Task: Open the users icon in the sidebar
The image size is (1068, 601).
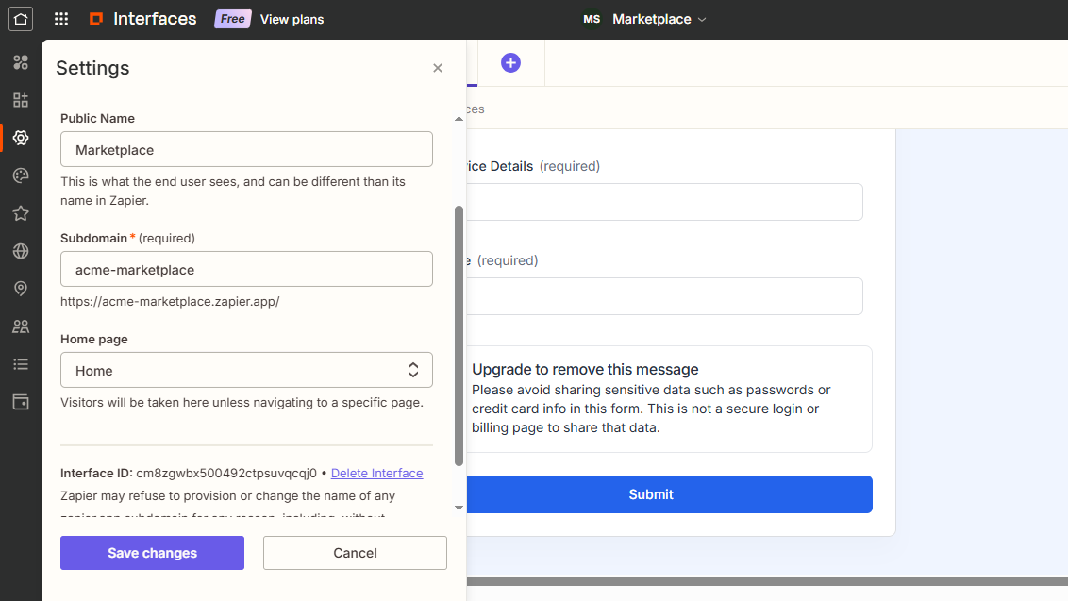Action: coord(20,326)
